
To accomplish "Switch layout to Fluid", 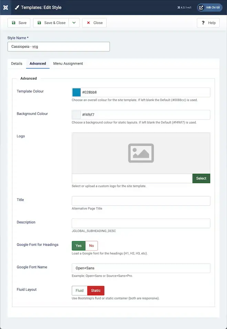I will point(79,291).
